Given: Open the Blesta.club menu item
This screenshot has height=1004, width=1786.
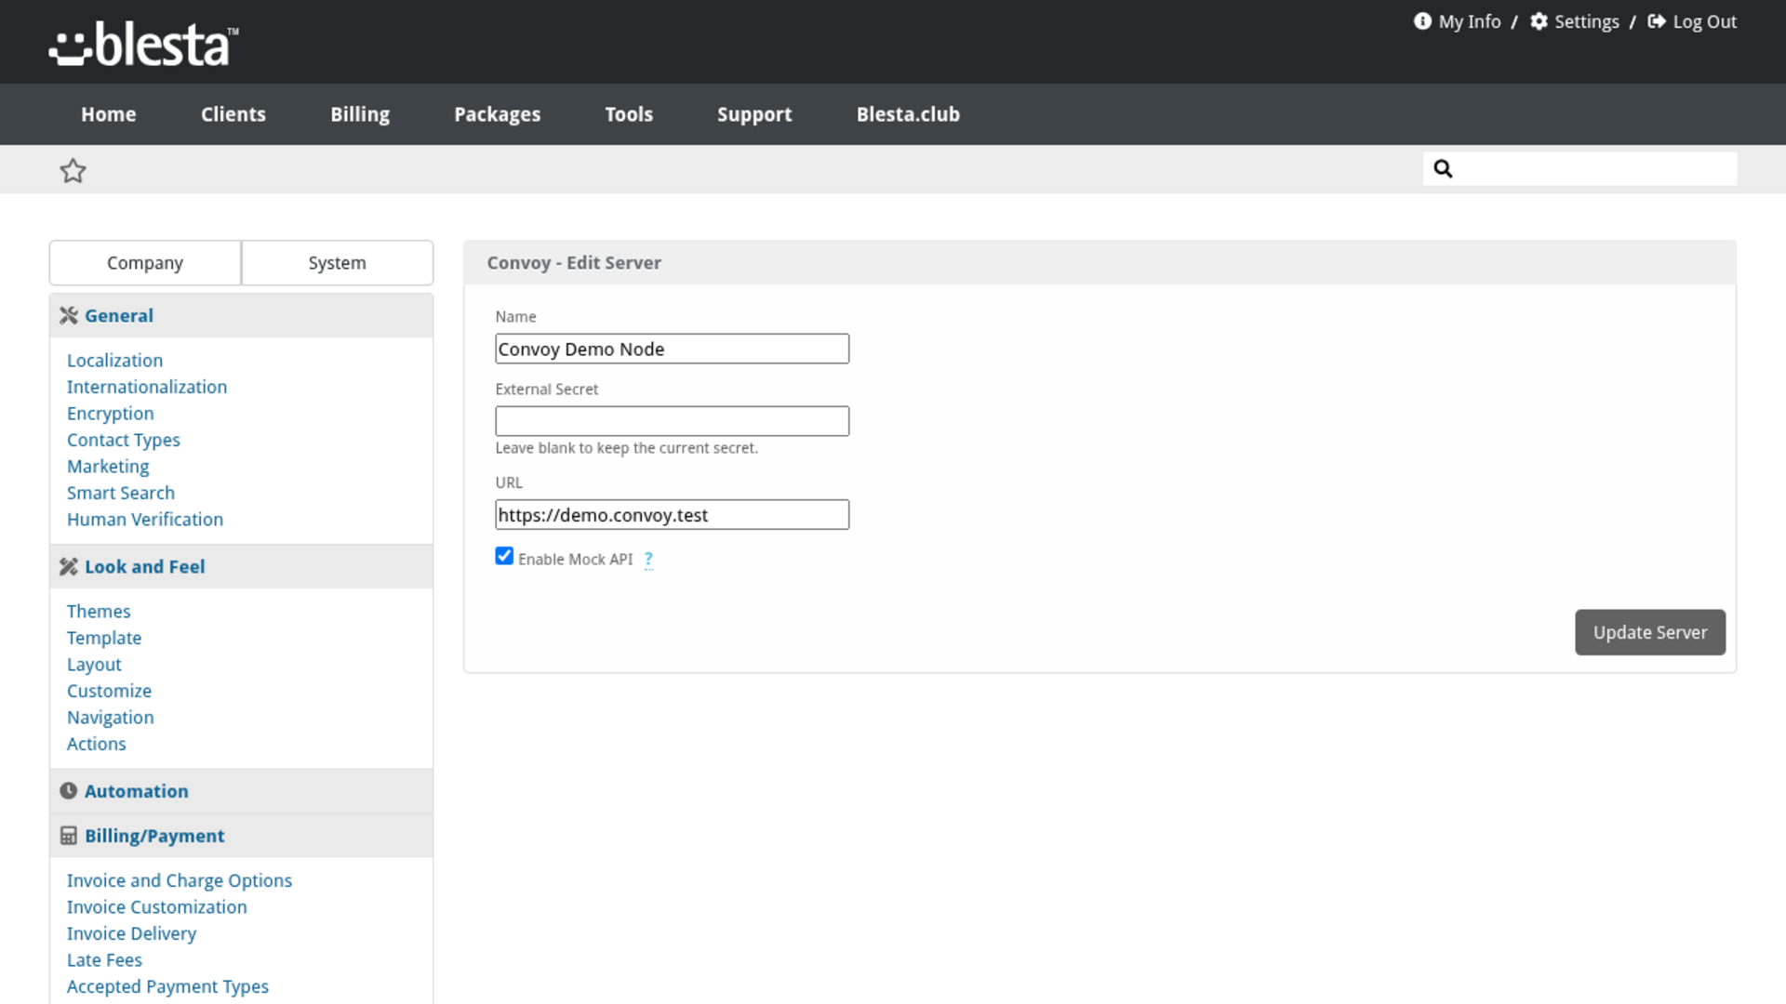Looking at the screenshot, I should point(908,114).
